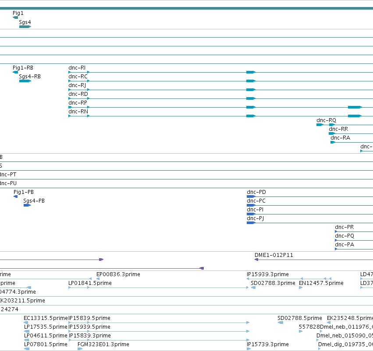Open EST IP15939.3prime
Screen dimensions: 373x351
[x=268, y=274]
